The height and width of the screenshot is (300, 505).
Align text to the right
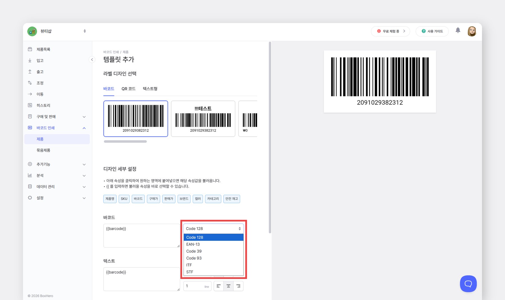238,286
